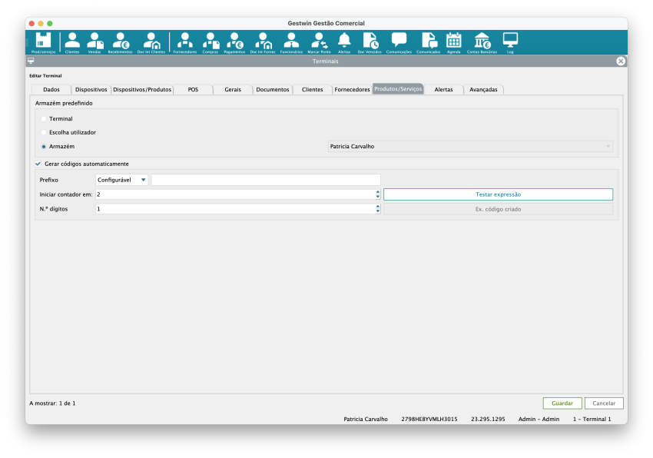
Task: Click the Marcar Ponto icon
Action: 318,41
